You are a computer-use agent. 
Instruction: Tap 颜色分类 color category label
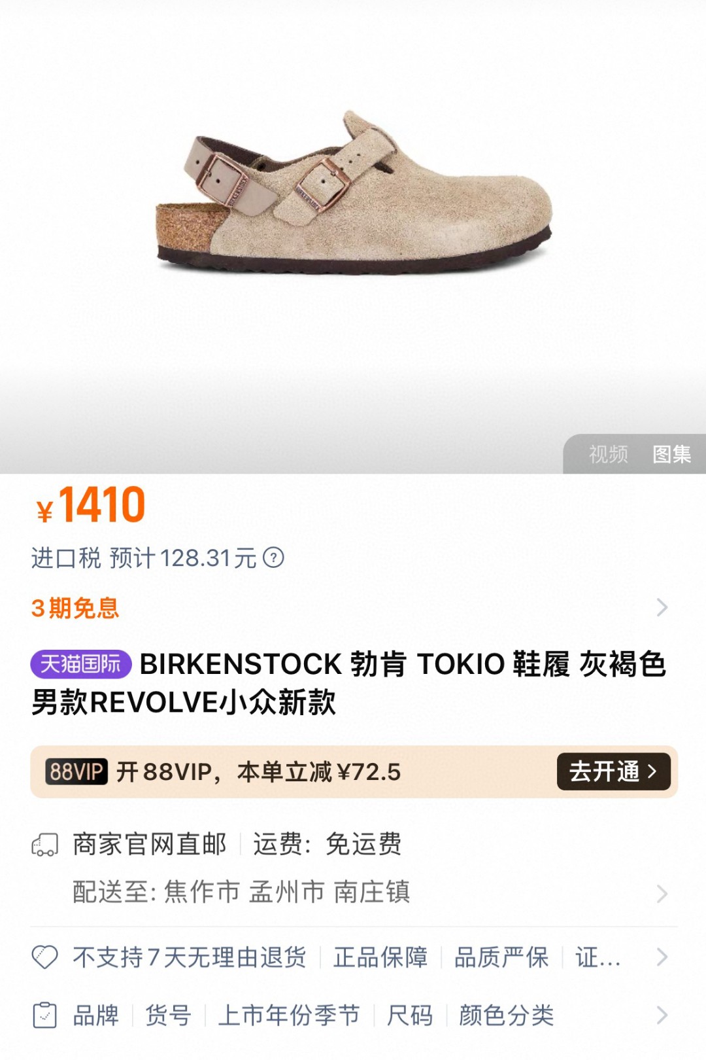(x=507, y=1016)
